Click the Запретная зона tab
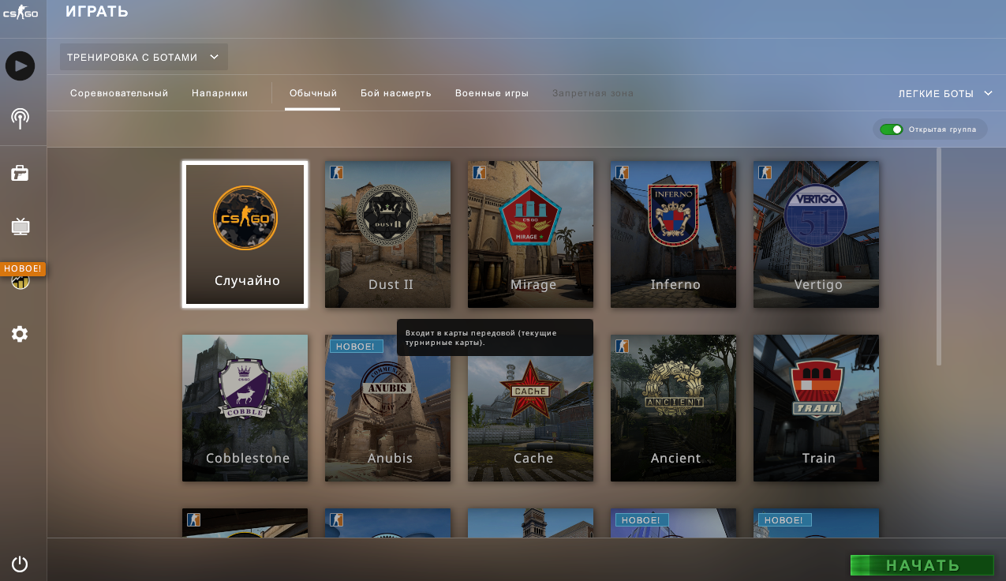 [x=593, y=93]
